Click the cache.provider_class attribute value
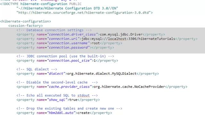Viewport: 205px width, 115px height. (69, 87)
